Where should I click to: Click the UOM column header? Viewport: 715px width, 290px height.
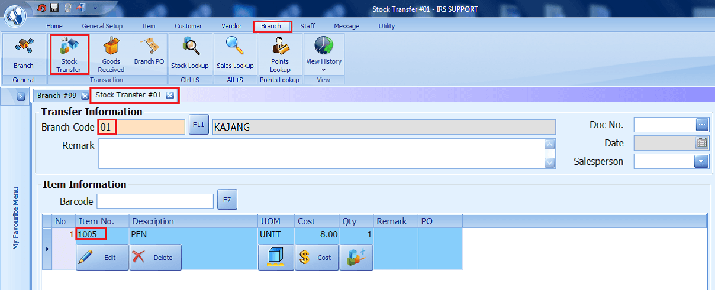[x=276, y=221]
